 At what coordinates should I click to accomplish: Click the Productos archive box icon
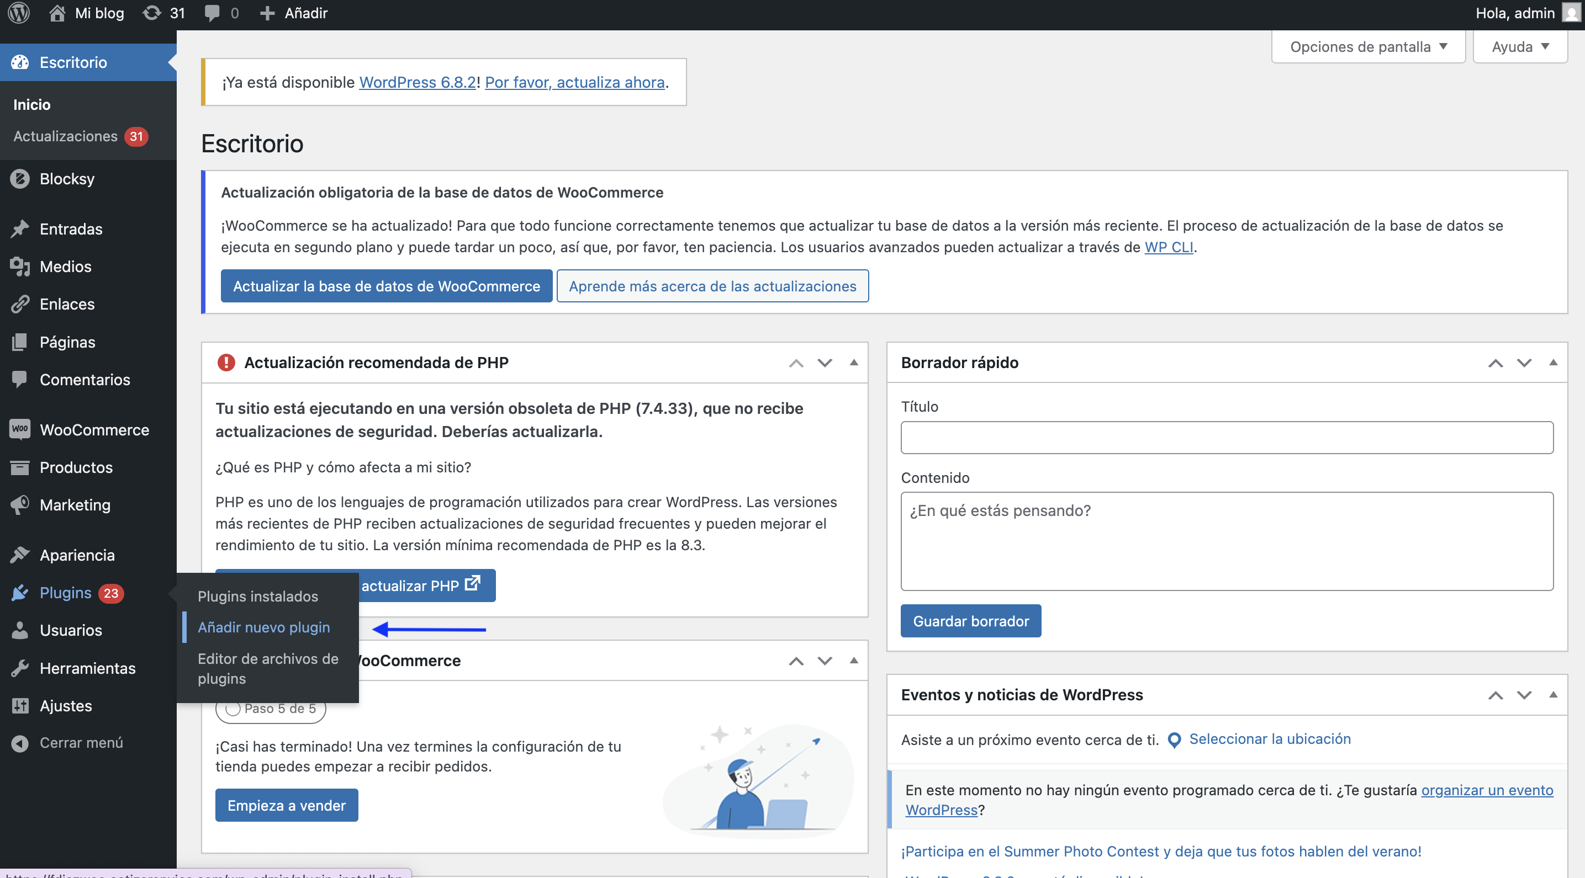pyautogui.click(x=20, y=467)
